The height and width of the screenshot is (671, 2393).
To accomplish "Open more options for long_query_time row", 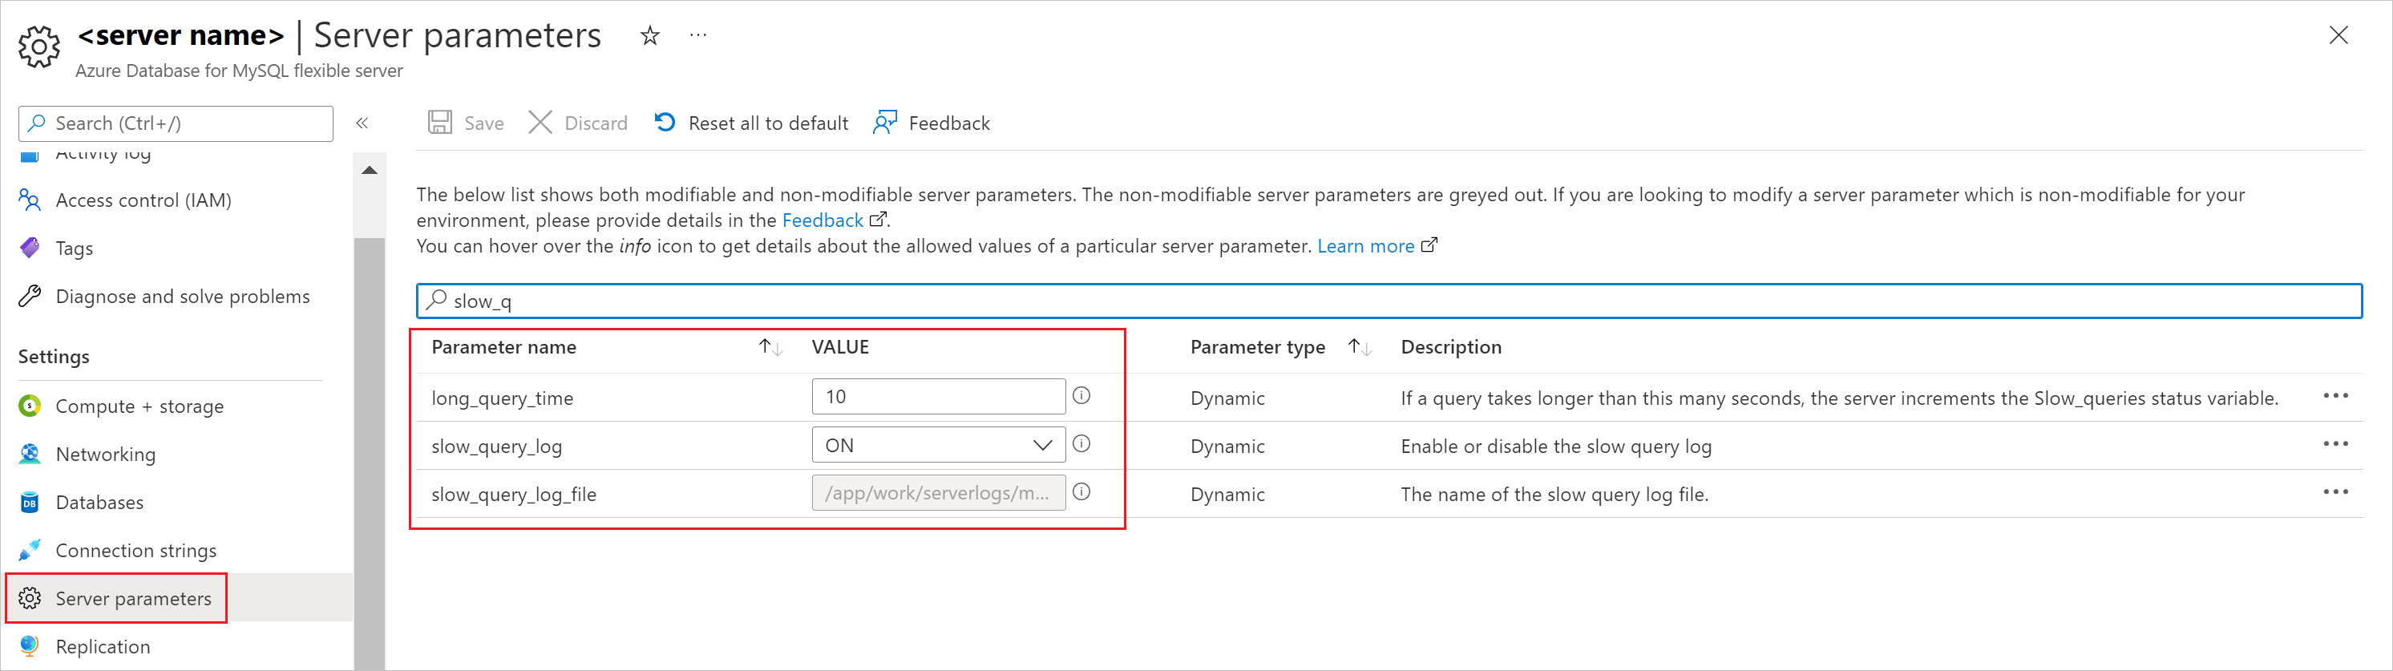I will click(x=2334, y=396).
